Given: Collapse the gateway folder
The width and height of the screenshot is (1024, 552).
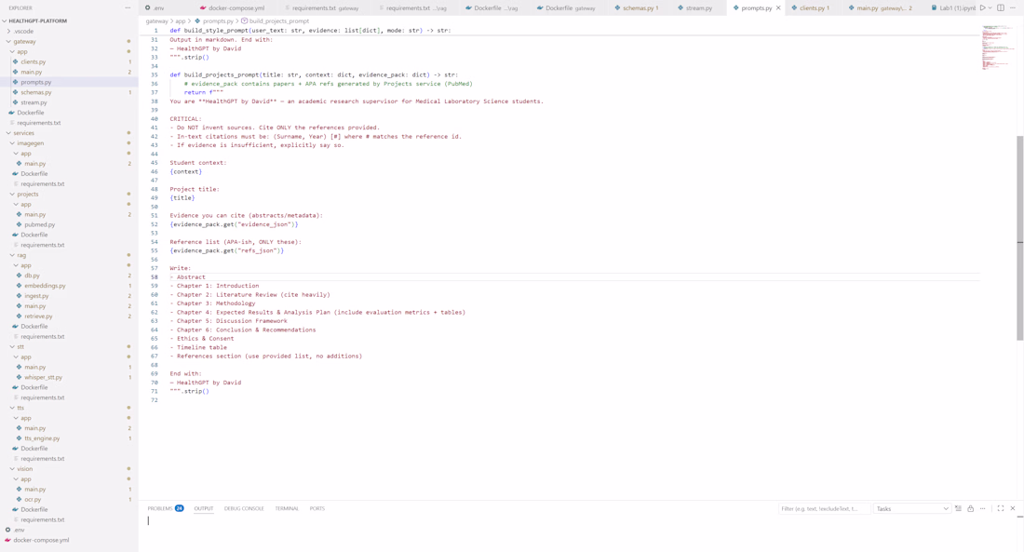Looking at the screenshot, I should point(25,41).
